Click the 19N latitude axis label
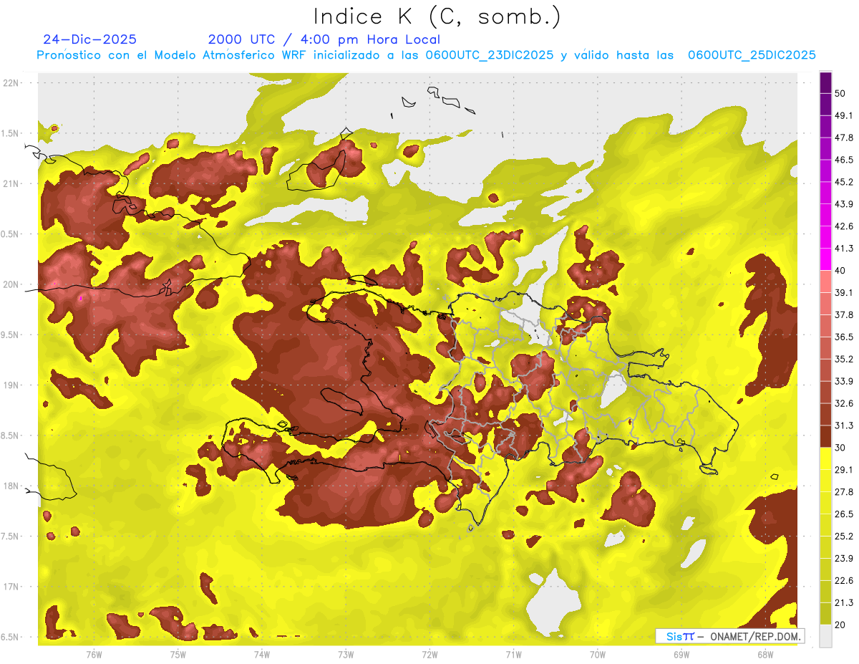This screenshot has height=664, width=859. [11, 385]
